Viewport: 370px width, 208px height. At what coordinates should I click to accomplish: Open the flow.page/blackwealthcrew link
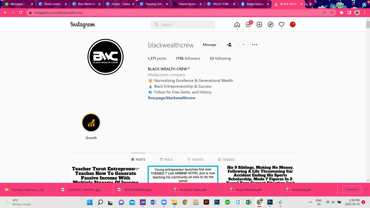tap(172, 98)
